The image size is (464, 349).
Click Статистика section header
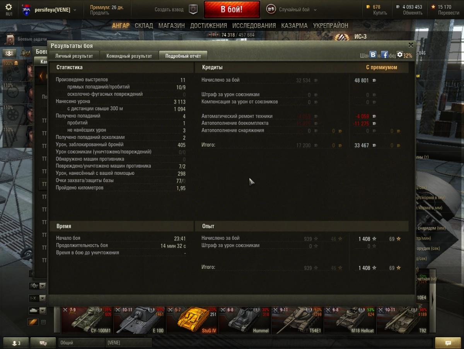(70, 67)
